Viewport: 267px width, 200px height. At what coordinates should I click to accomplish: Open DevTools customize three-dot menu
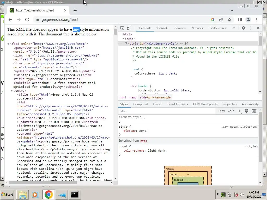click(251, 28)
